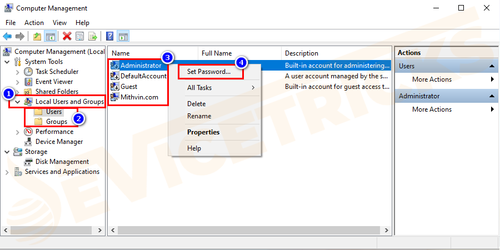Choose Rename from the context menu

coord(199,116)
